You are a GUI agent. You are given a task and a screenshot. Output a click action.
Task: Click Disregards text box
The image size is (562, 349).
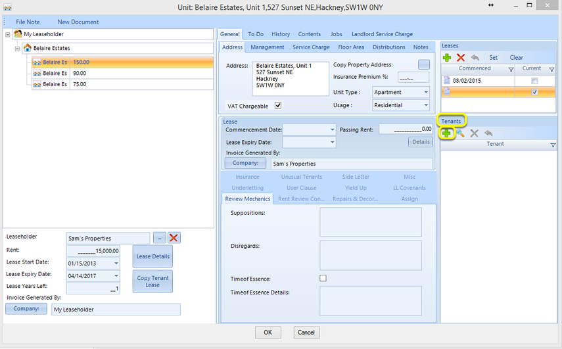[371, 255]
